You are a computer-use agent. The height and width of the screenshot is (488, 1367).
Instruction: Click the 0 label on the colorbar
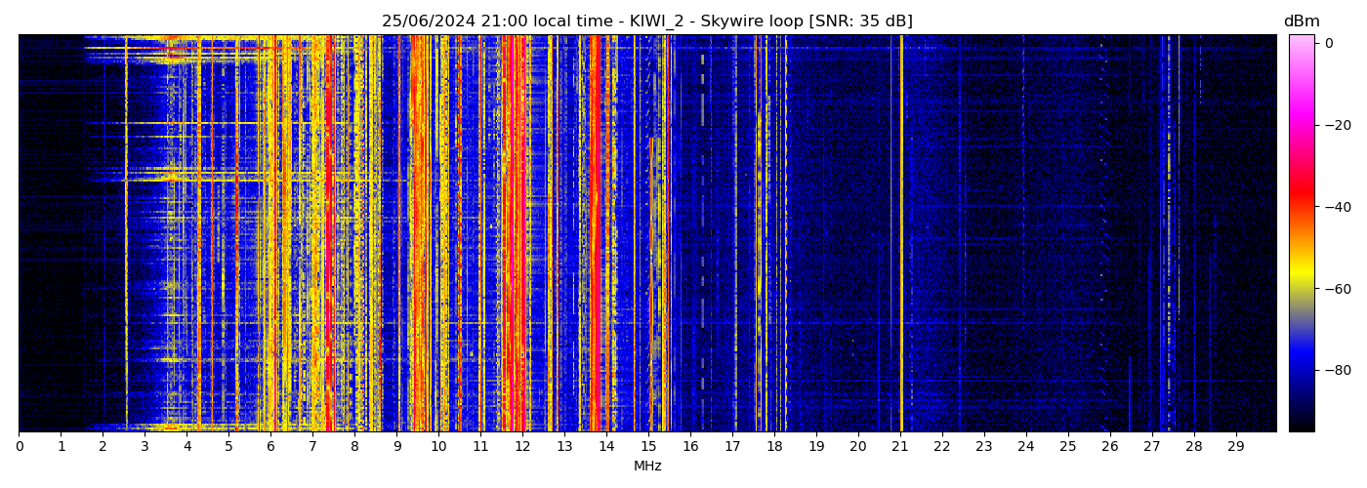coord(1329,43)
